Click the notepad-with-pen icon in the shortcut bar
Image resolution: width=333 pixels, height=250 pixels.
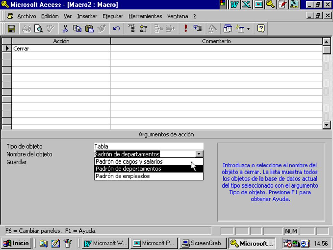coord(282,5)
